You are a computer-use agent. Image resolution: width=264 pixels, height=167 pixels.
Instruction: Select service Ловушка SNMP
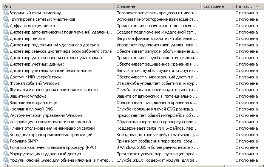pos(24,141)
